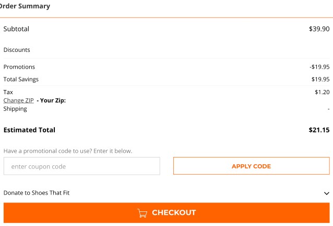Click the promotional code prompt text
333x226 pixels.
pos(68,151)
